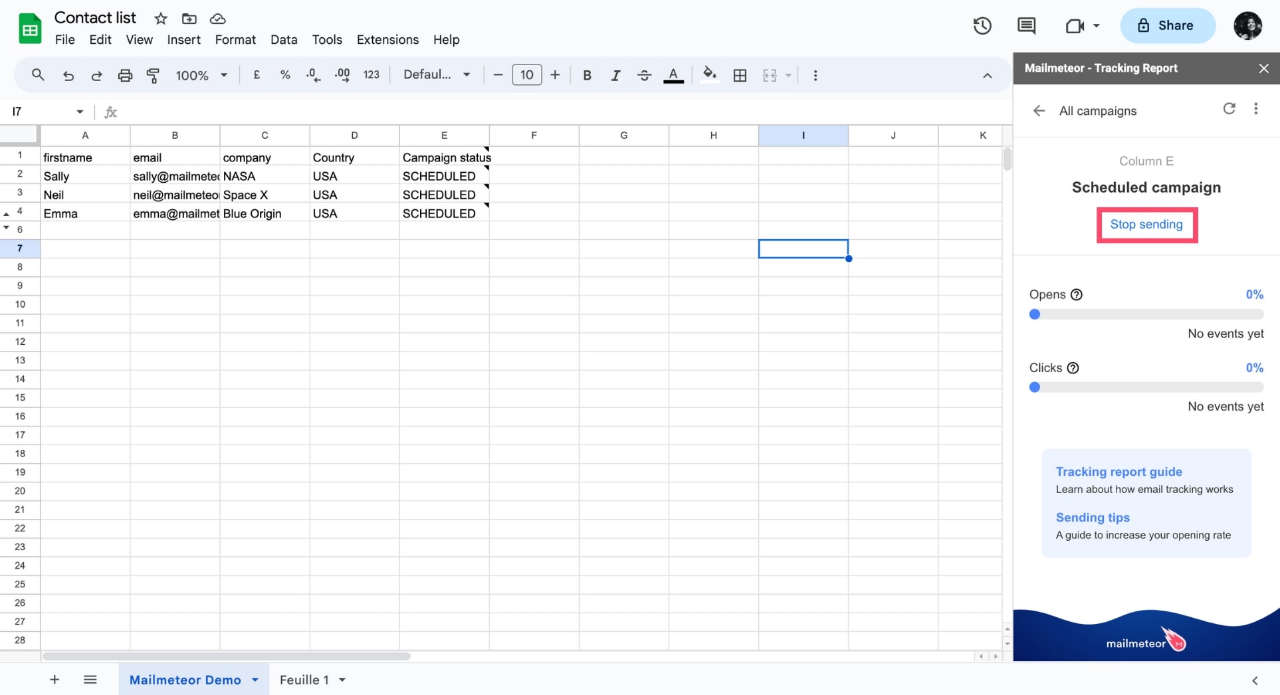
Task: Format as currency pound
Action: 257,75
